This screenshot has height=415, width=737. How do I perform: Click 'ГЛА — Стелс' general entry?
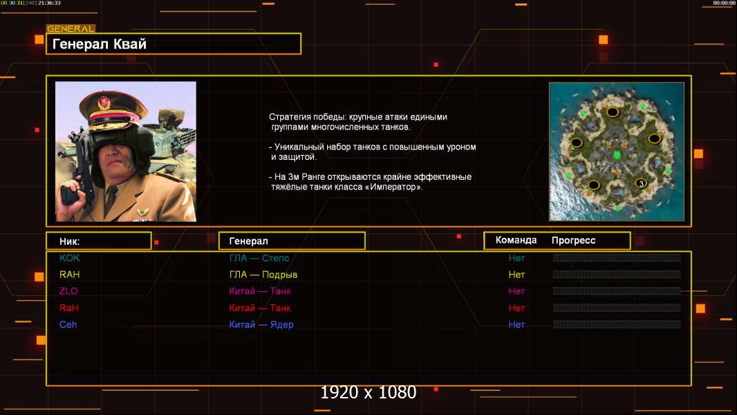pyautogui.click(x=259, y=258)
